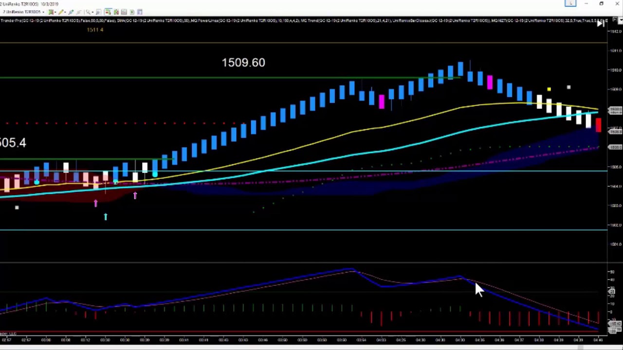
Task: Click the 505.4 price label
Action: 13,142
